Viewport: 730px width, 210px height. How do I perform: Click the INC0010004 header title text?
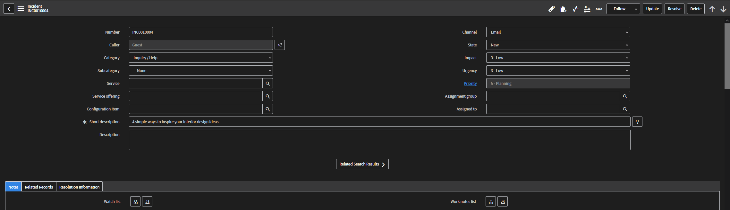tap(38, 11)
